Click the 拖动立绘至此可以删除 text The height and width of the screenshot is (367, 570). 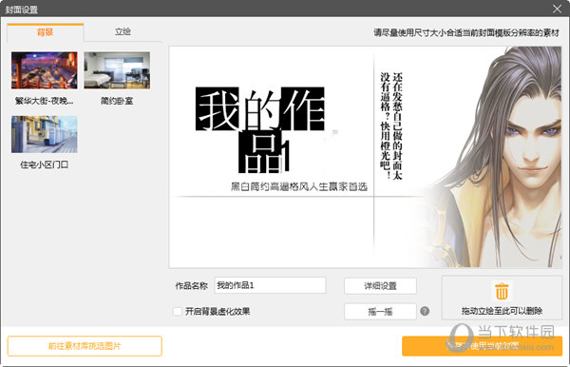pos(502,311)
